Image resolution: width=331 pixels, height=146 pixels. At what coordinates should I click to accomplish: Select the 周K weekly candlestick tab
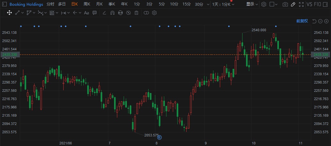coord(87,4)
